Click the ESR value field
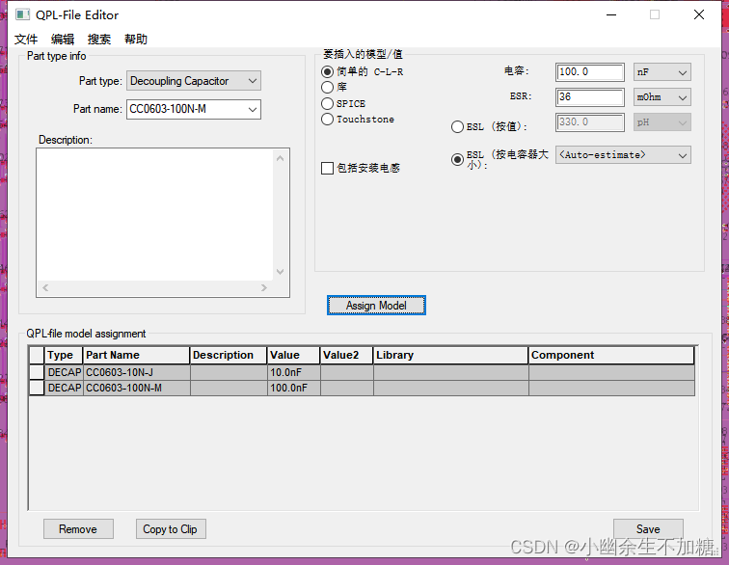This screenshot has height=565, width=729. click(590, 97)
